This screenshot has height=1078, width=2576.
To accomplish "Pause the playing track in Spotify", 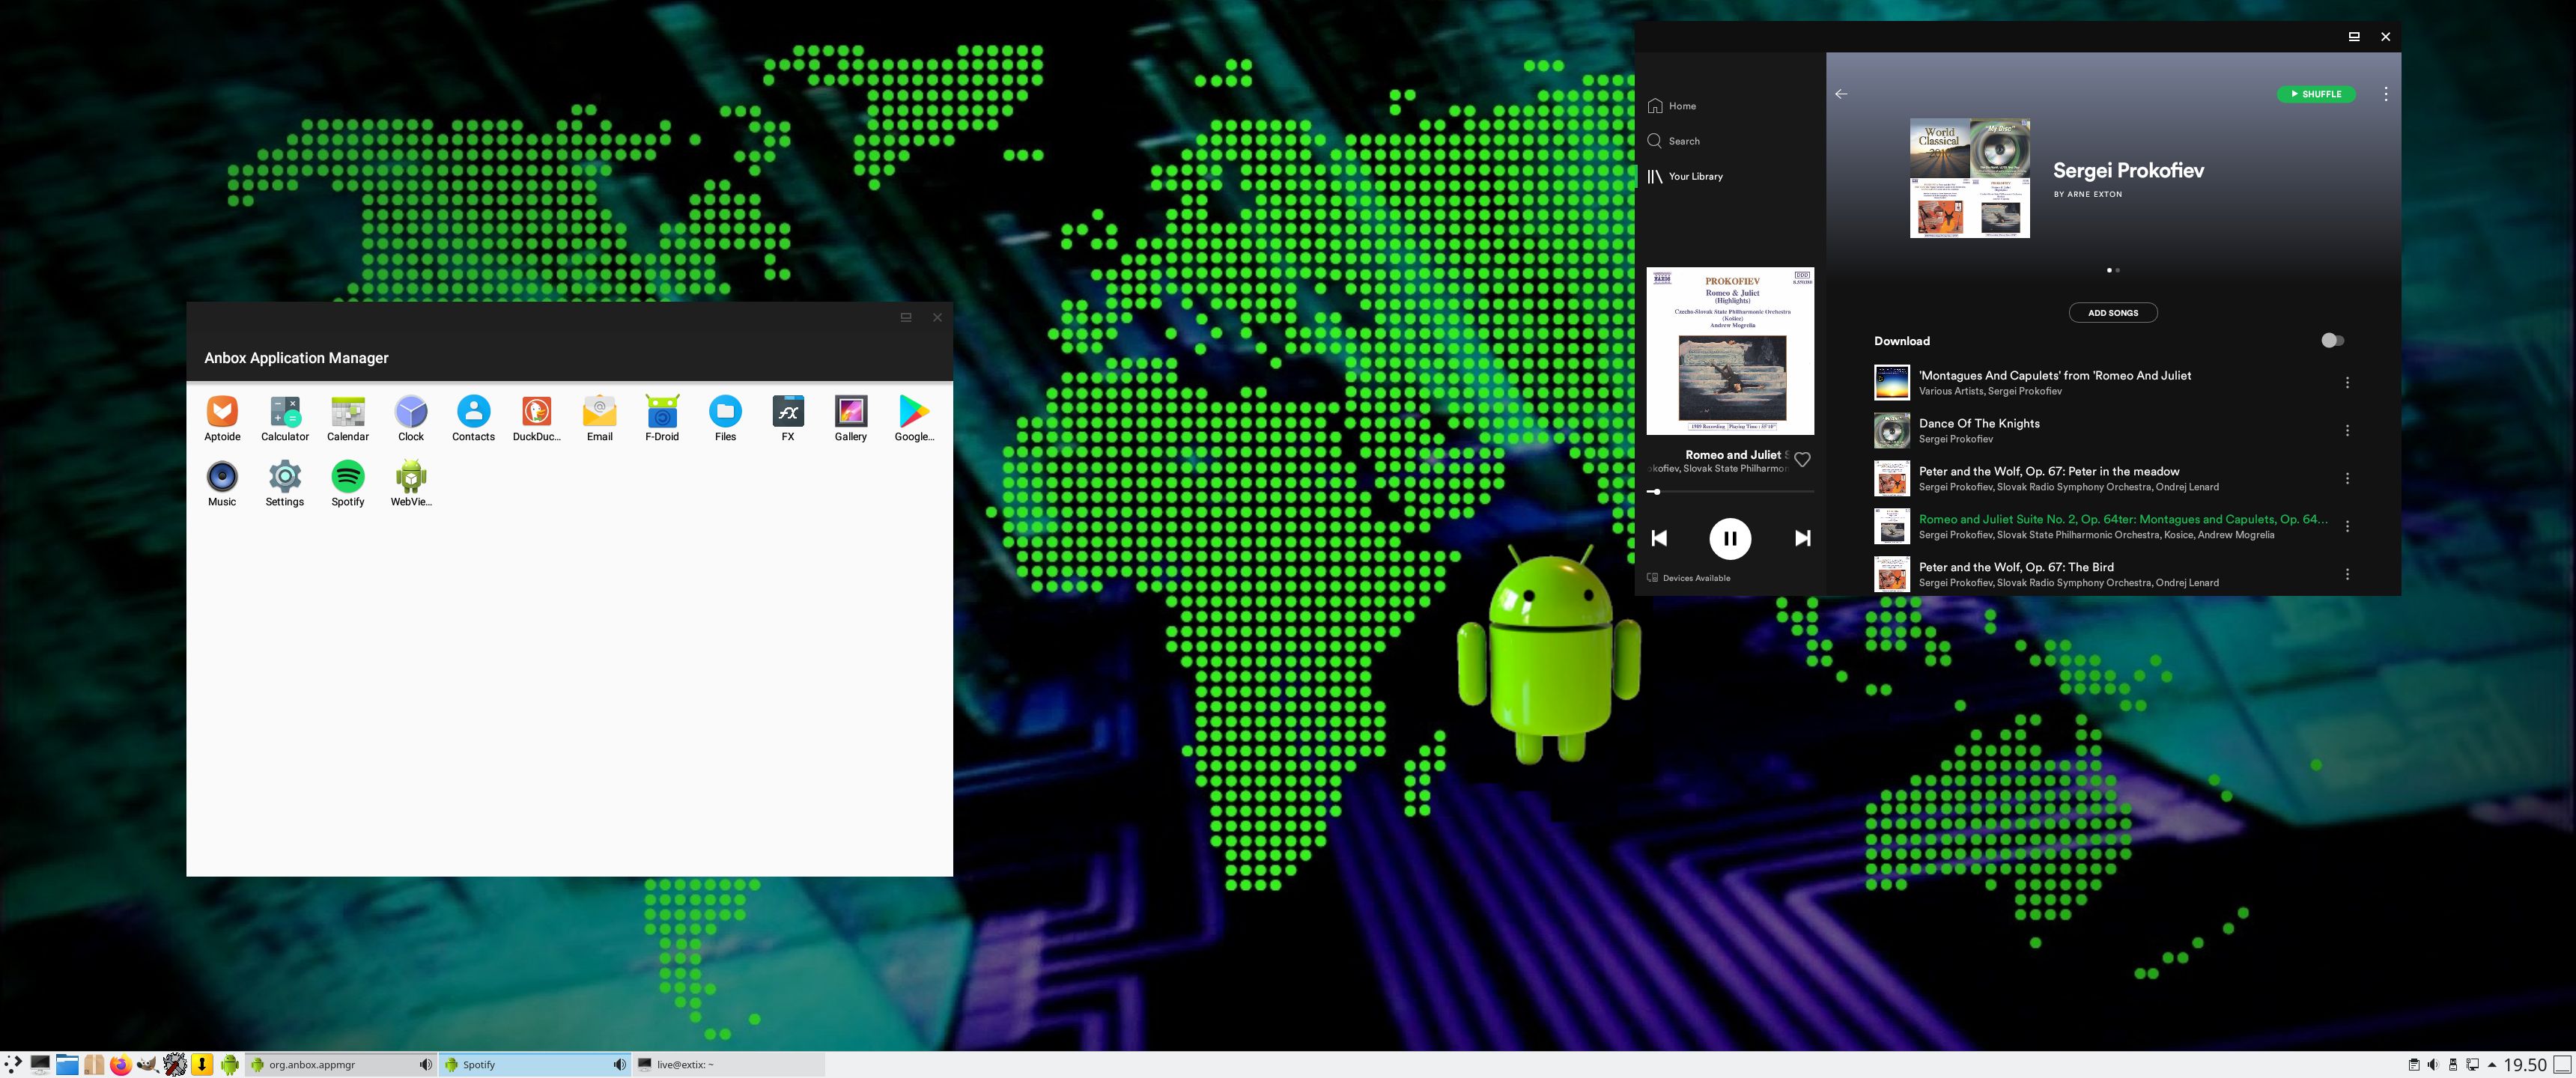I will pos(1730,538).
